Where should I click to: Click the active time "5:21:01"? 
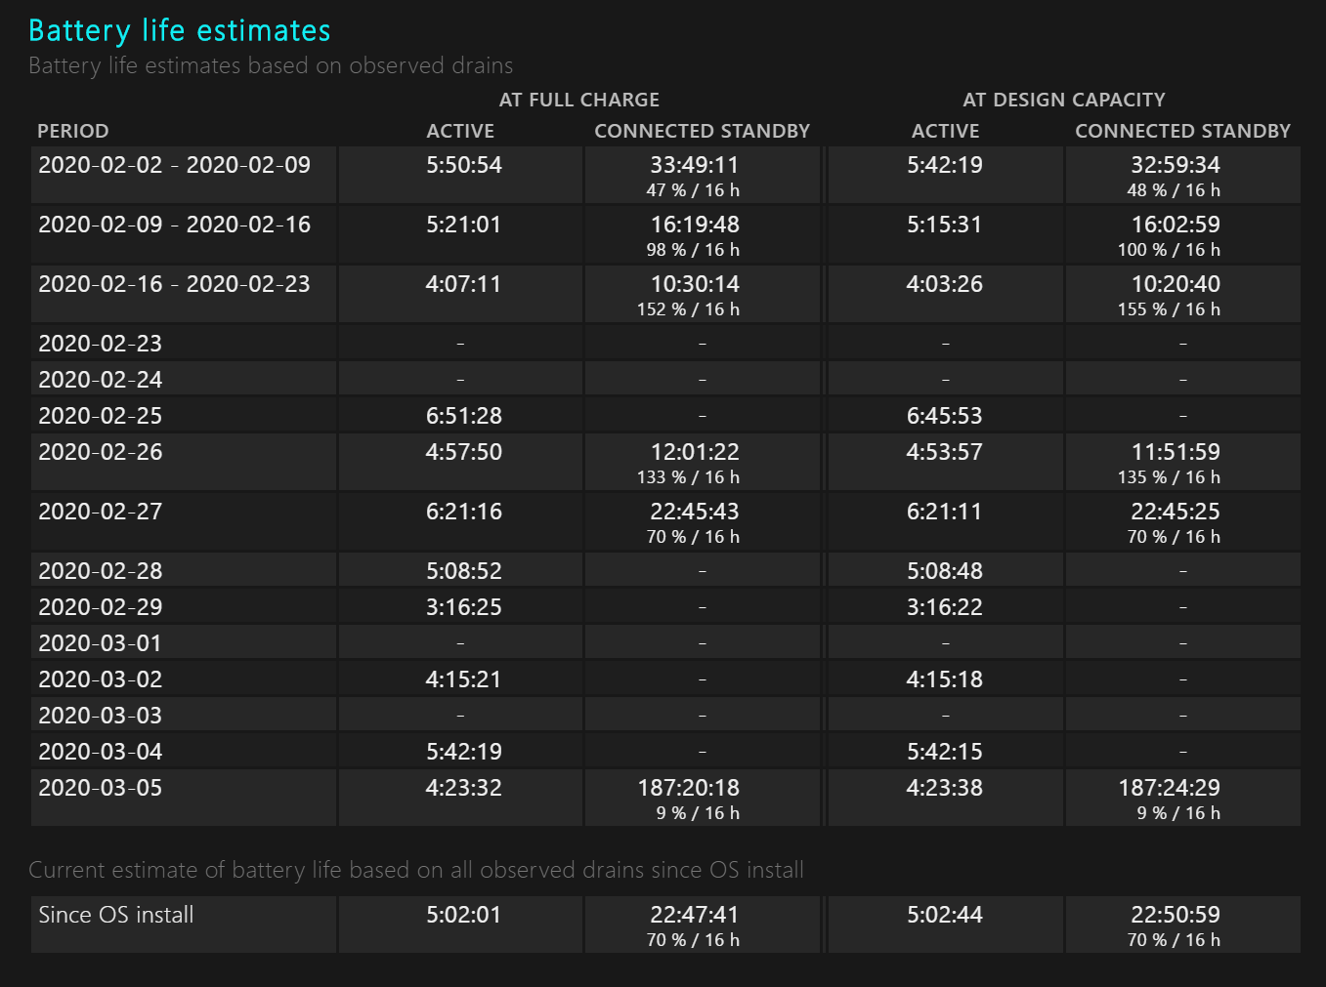(464, 225)
